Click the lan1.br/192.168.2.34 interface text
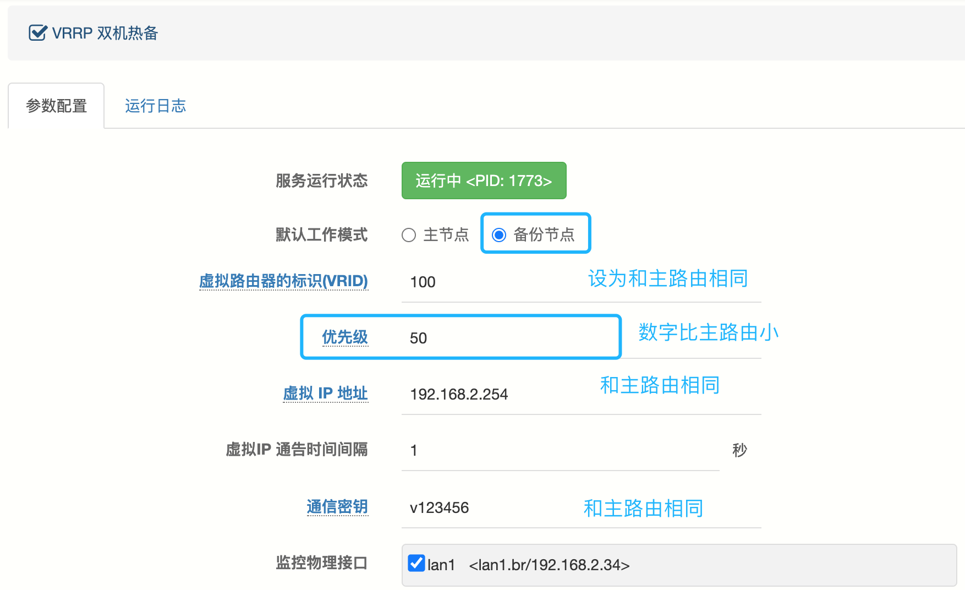The width and height of the screenshot is (965, 590). pos(549,565)
